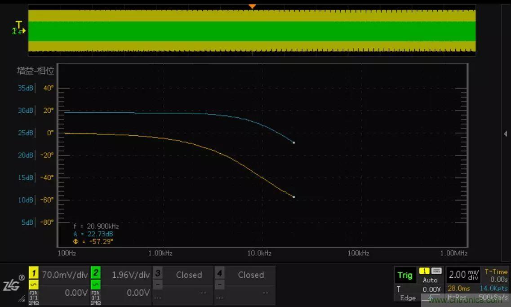Open the Edge trigger type menu
This screenshot has height=307, width=511.
click(x=408, y=298)
